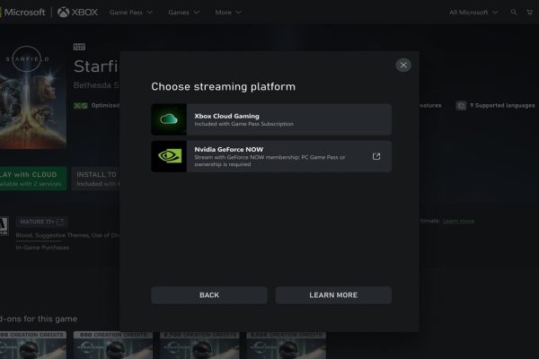The image size is (539, 359).
Task: Click the green cloud icon
Action: [169, 119]
